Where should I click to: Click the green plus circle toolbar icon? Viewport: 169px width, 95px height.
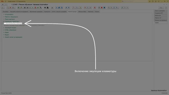[x=18, y=8]
